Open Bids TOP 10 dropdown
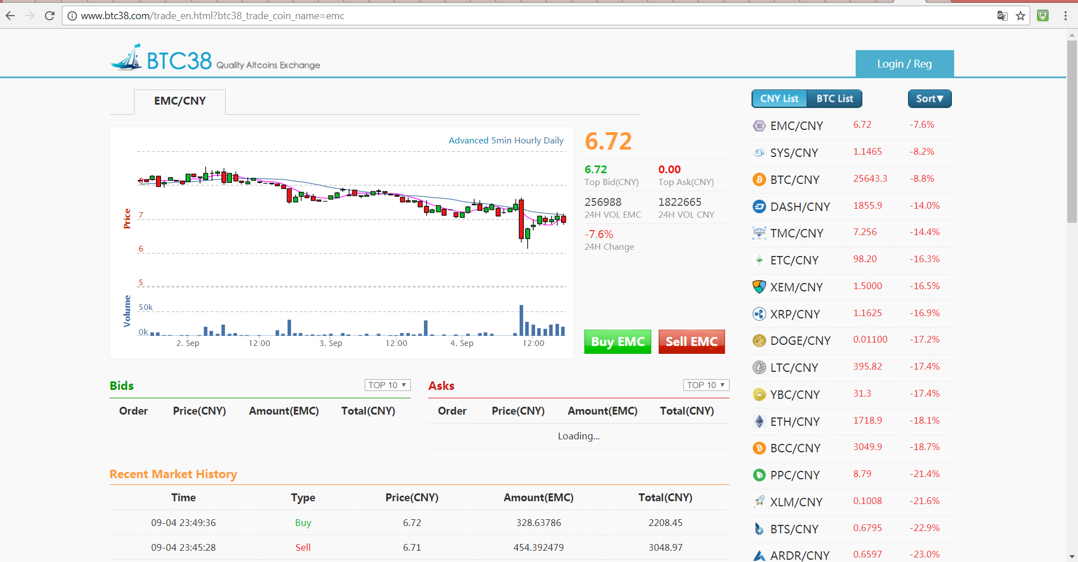Image resolution: width=1078 pixels, height=562 pixels. tap(387, 385)
